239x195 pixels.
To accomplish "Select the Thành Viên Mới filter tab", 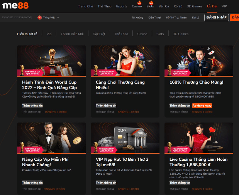I will (x=72, y=34).
